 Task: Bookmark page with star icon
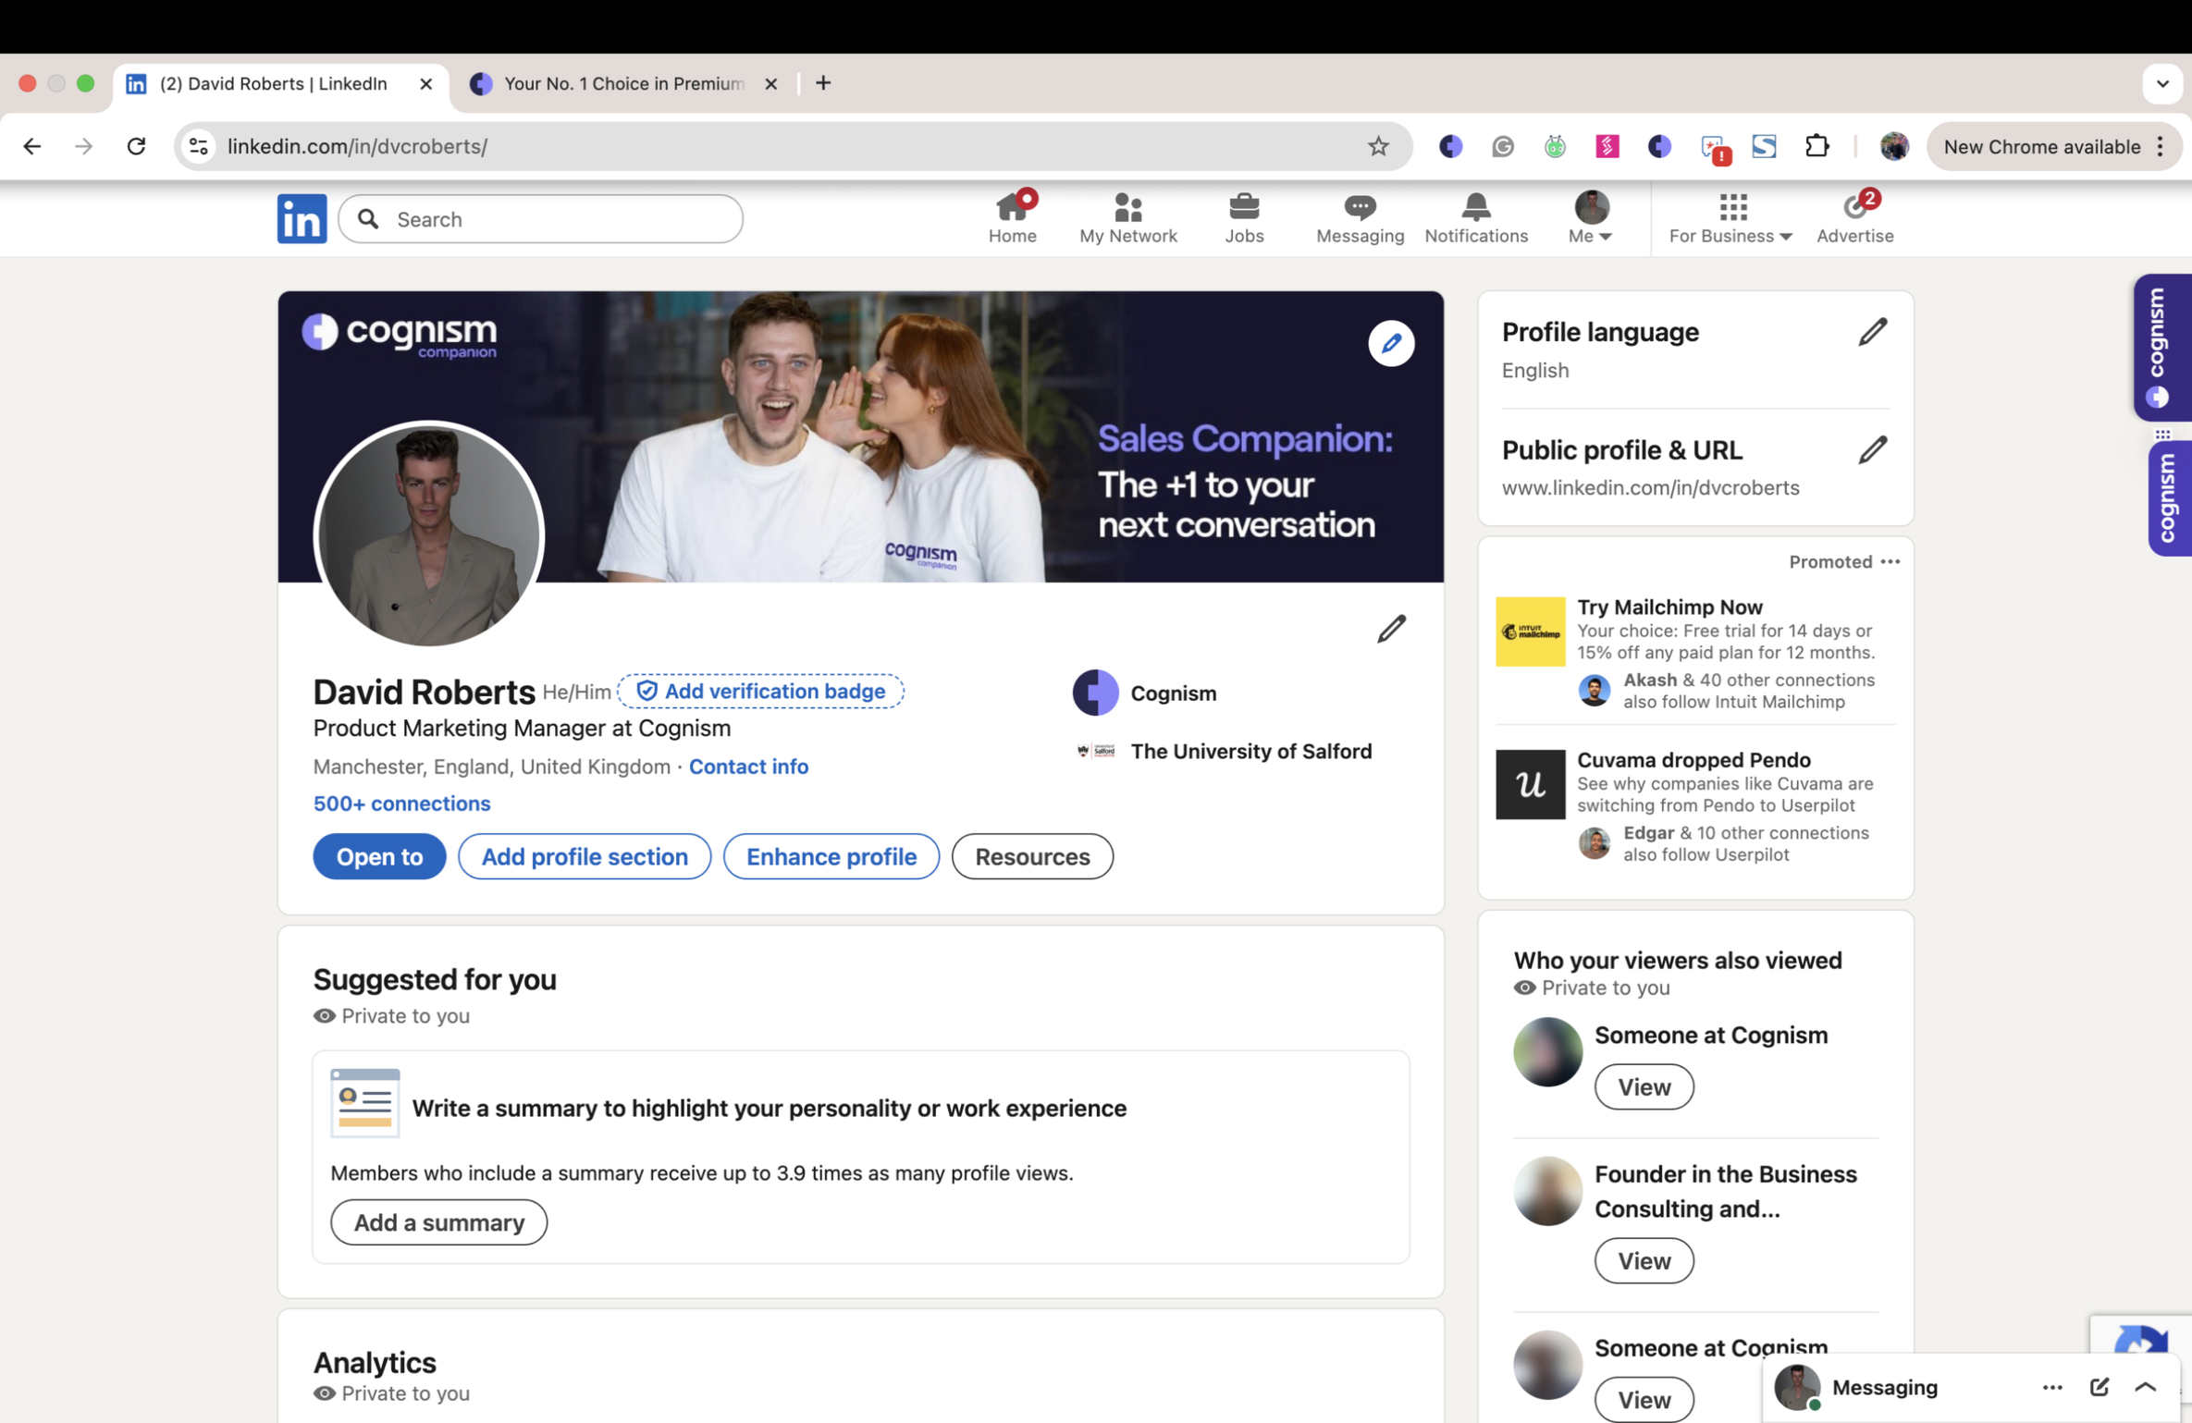pyautogui.click(x=1377, y=146)
